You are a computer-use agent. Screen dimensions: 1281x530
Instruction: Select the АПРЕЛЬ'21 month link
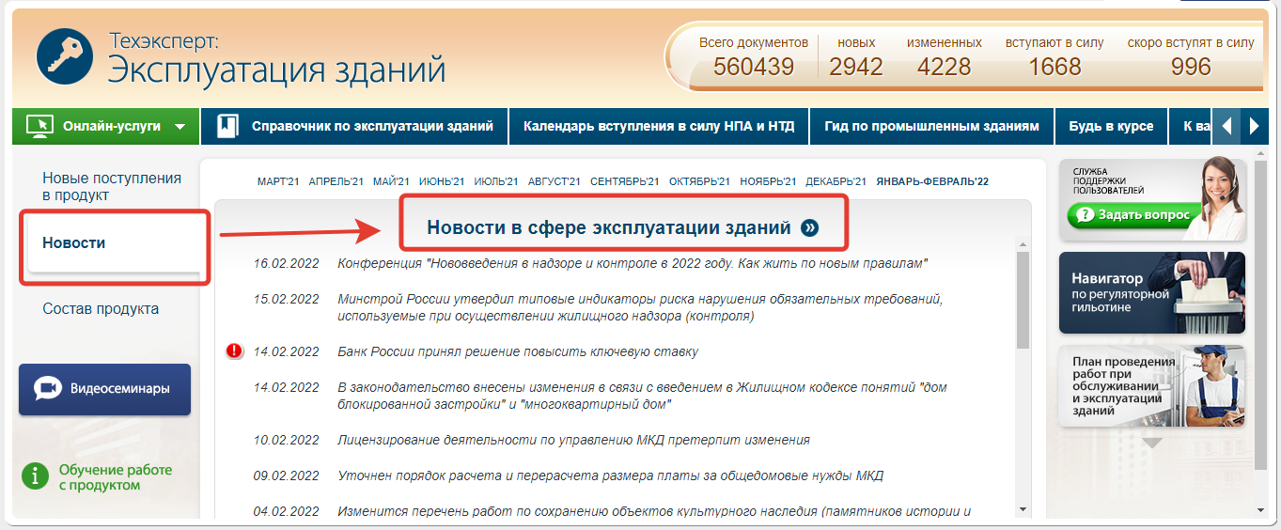(x=336, y=181)
